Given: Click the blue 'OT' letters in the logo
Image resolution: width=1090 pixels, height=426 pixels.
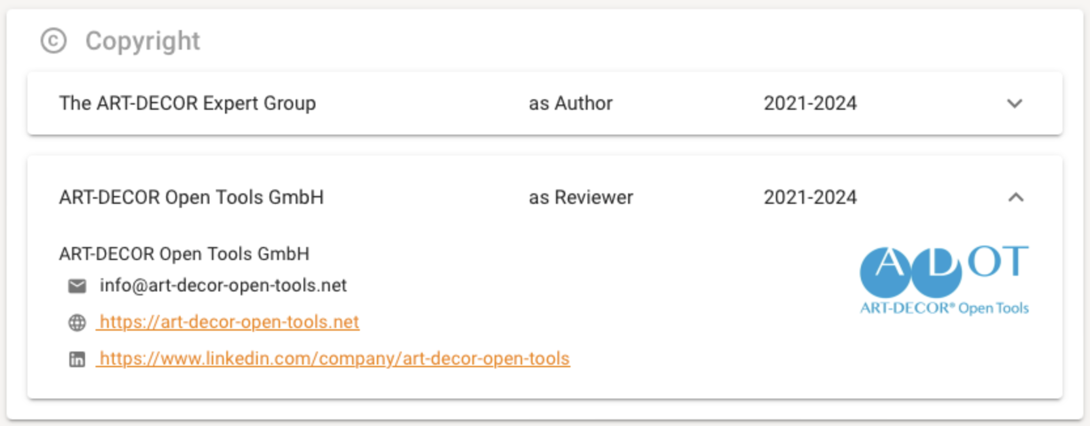Looking at the screenshot, I should (998, 261).
